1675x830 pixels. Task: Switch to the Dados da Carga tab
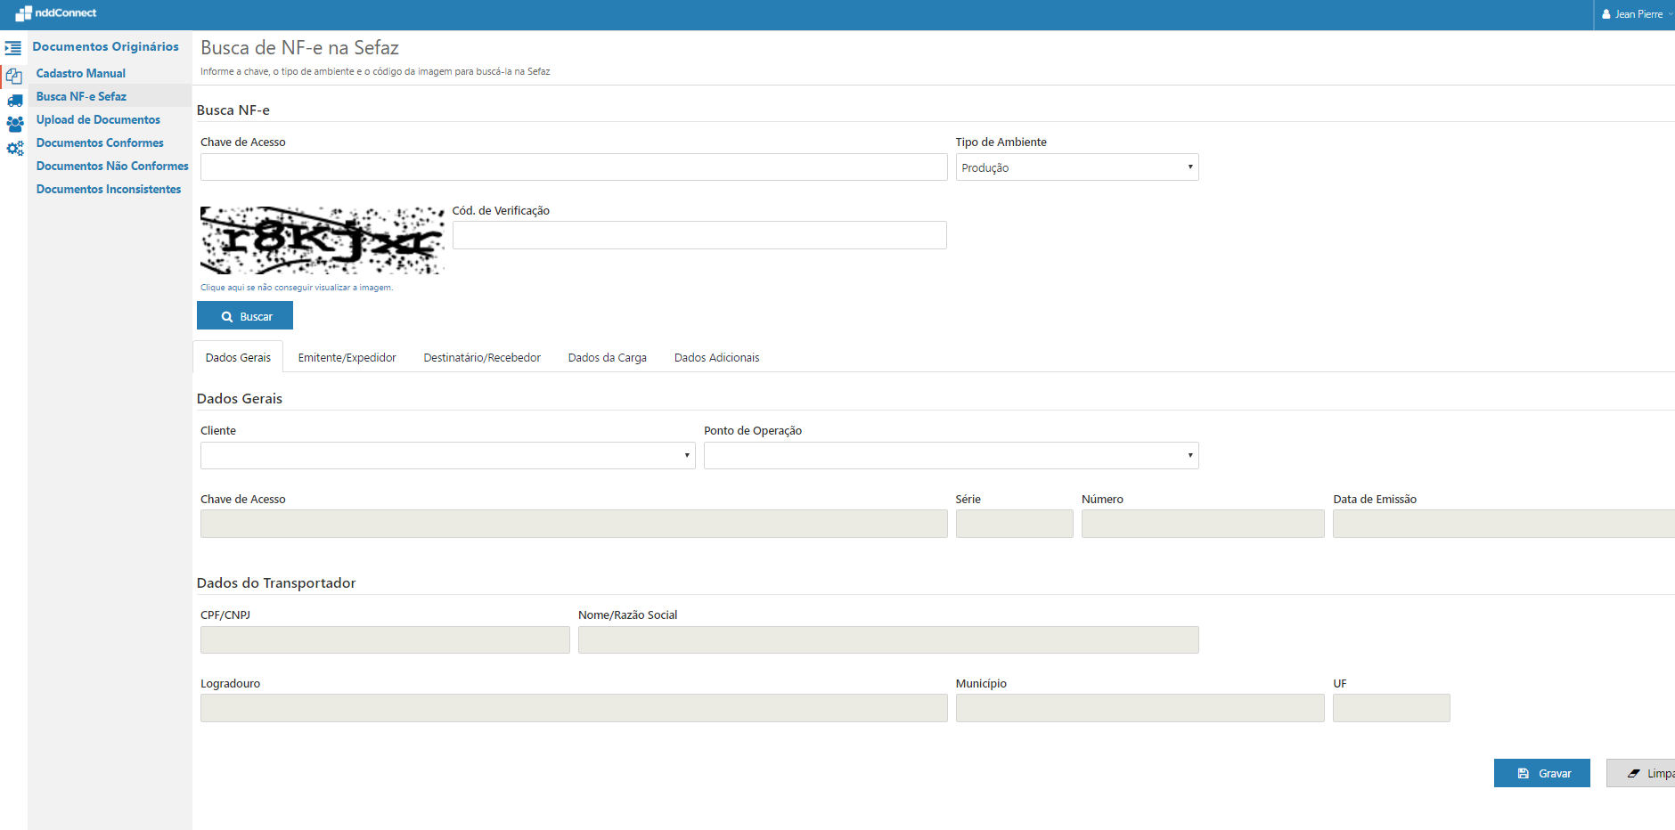(607, 358)
